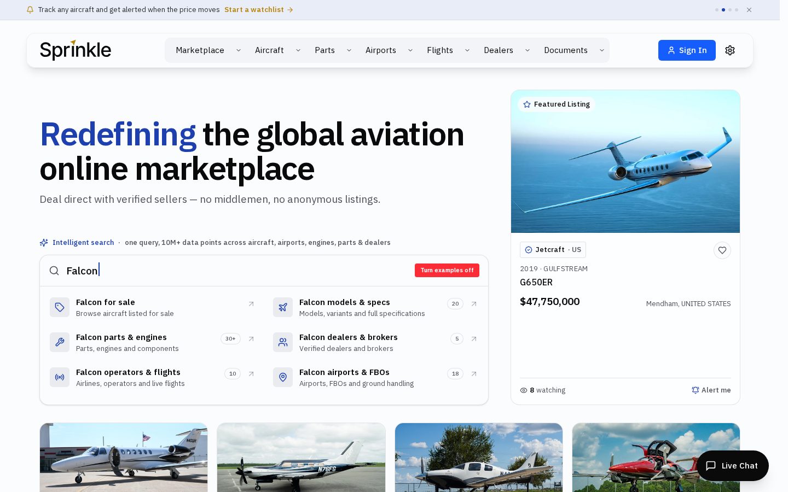Click the airplane icon for Falcon models & specs

(x=283, y=307)
